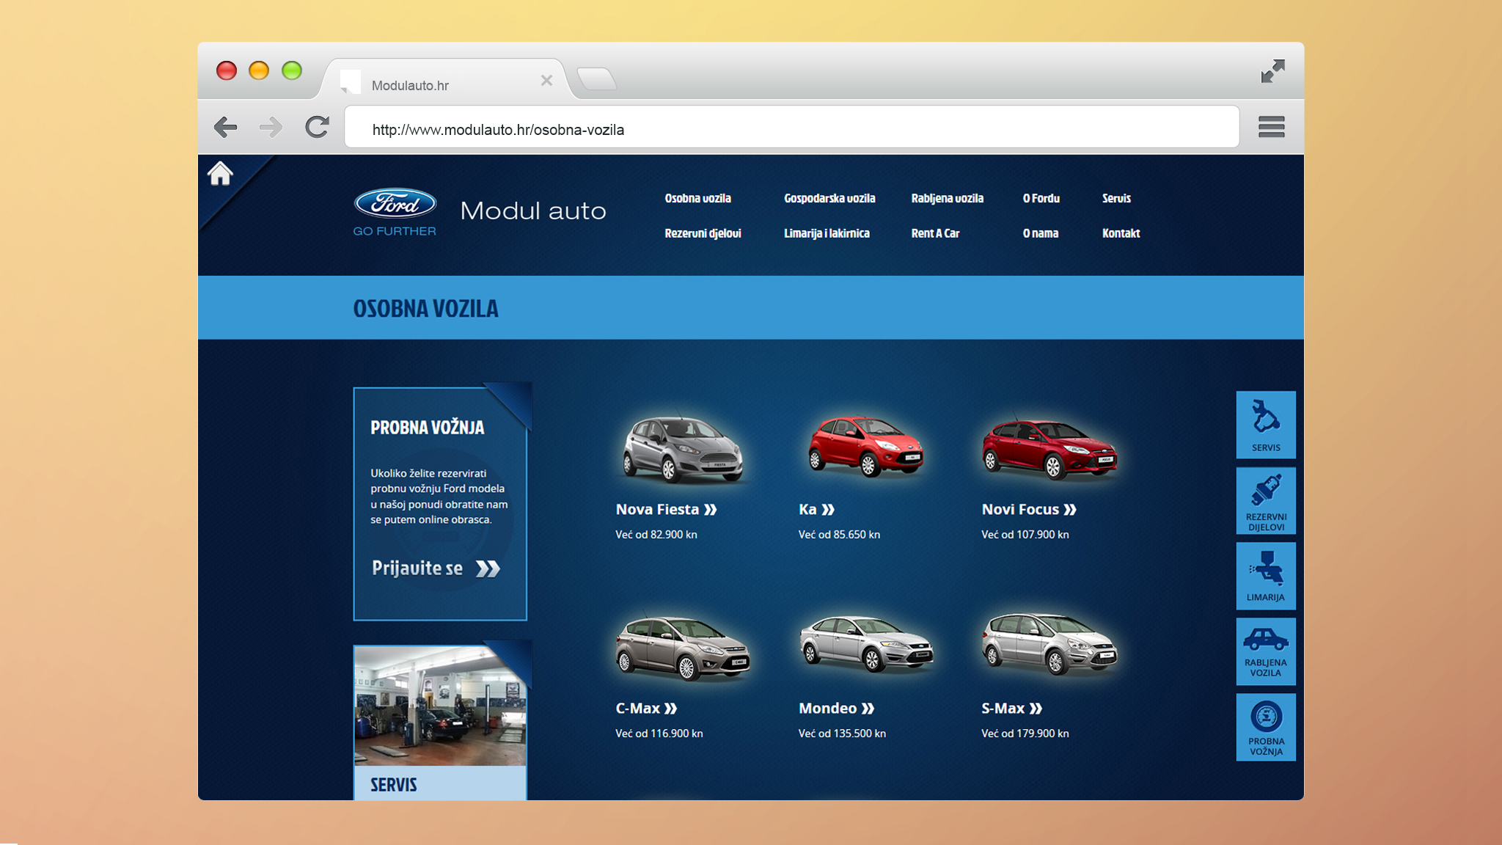Viewport: 1502px width, 845px height.
Task: Click the S-Max car image
Action: [1049, 644]
